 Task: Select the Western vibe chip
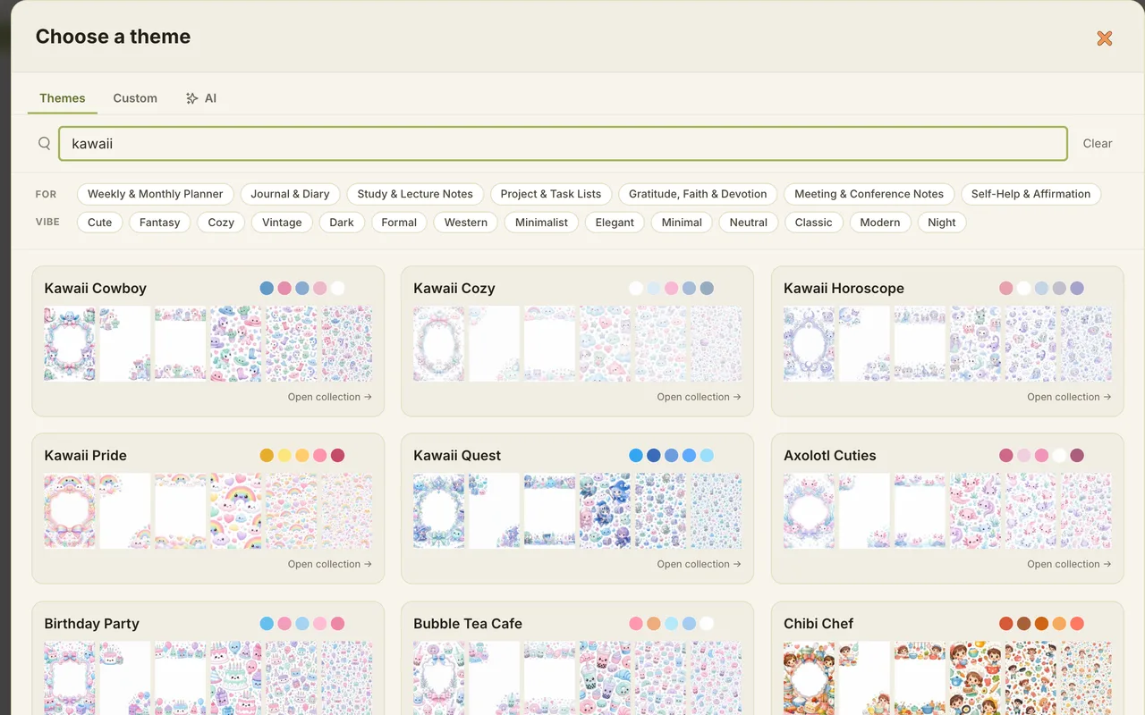coord(466,223)
